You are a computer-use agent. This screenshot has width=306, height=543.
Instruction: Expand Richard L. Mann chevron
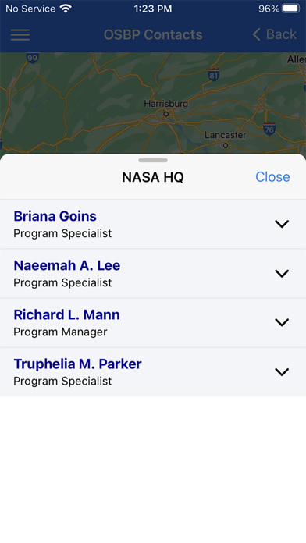point(282,323)
